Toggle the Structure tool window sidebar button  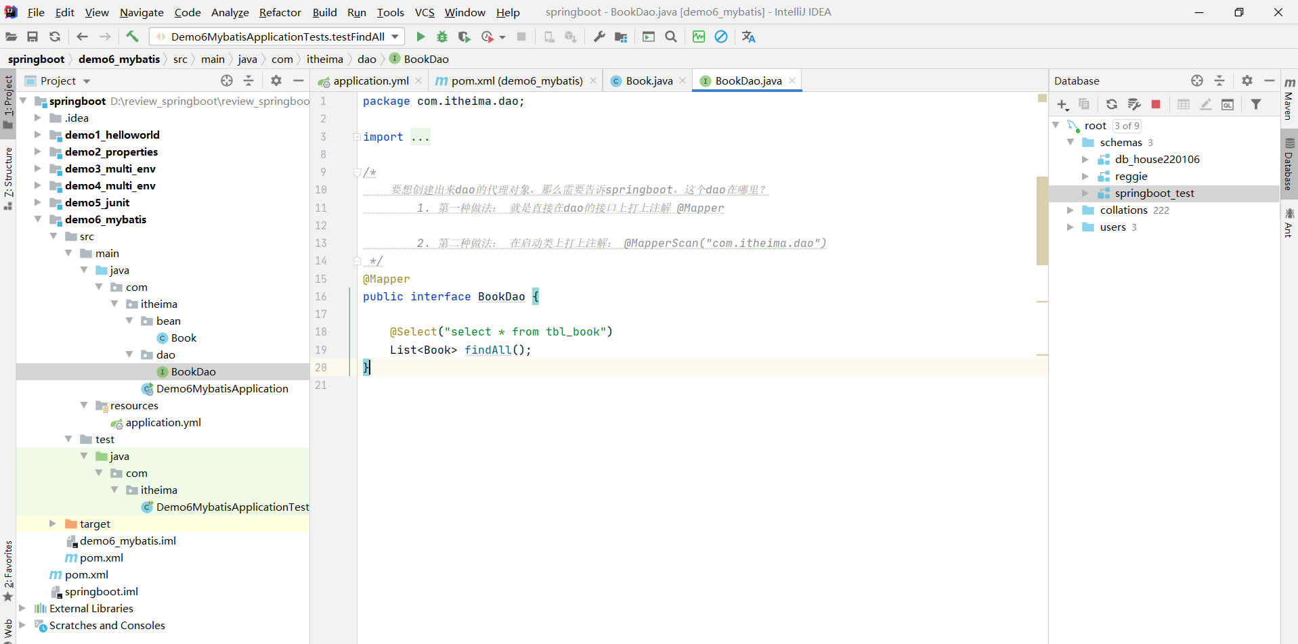[x=8, y=177]
